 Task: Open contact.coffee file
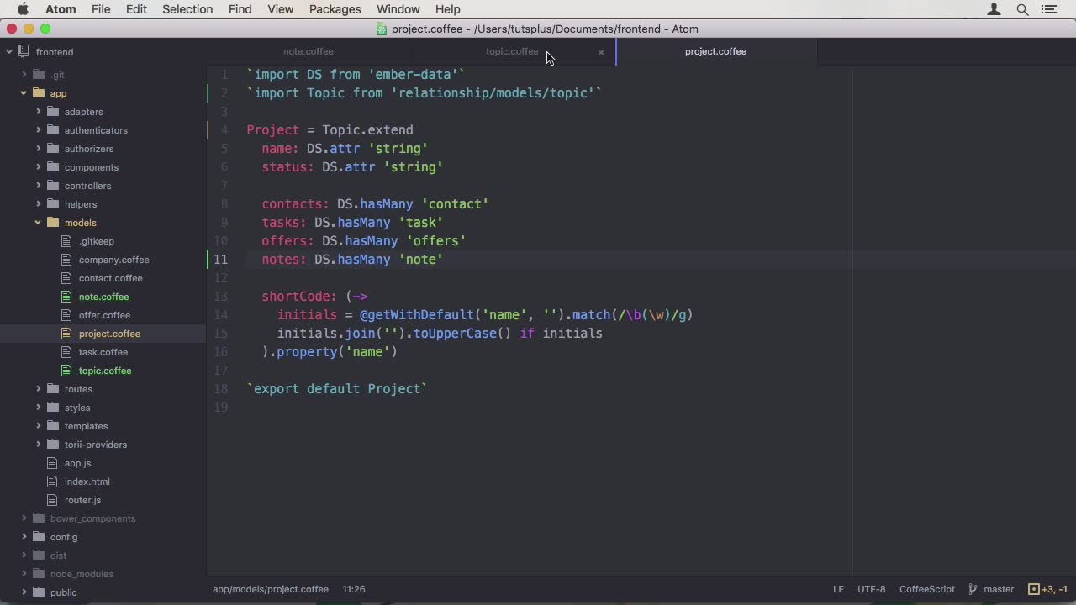(x=110, y=278)
